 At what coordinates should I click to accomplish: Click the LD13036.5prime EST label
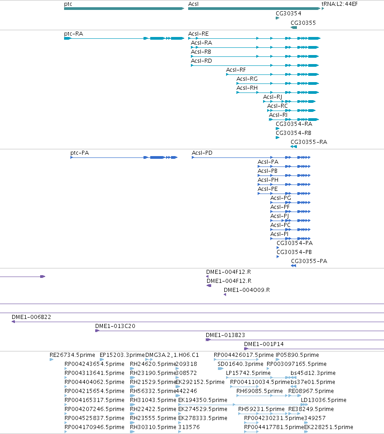point(324,400)
